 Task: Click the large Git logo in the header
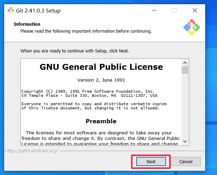(x=192, y=27)
